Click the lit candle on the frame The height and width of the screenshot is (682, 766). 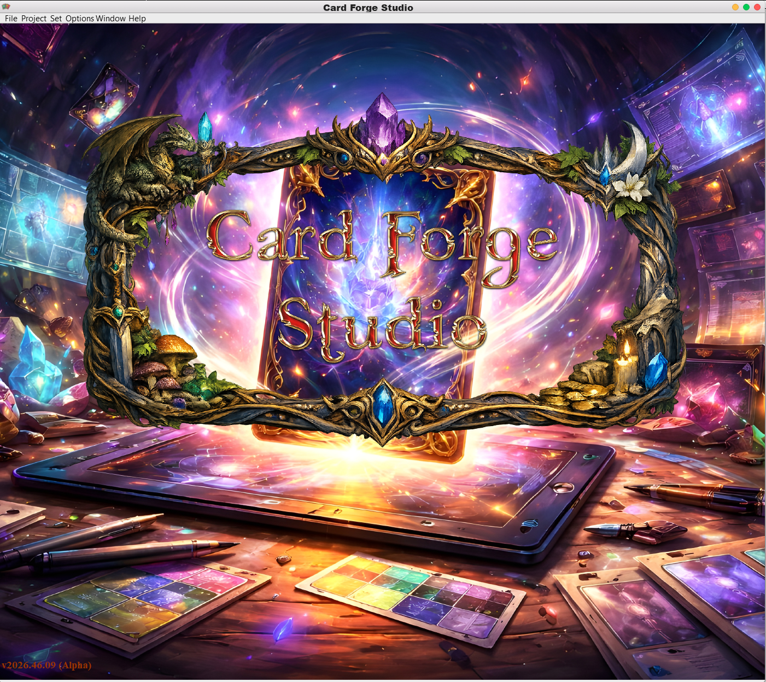pos(625,366)
